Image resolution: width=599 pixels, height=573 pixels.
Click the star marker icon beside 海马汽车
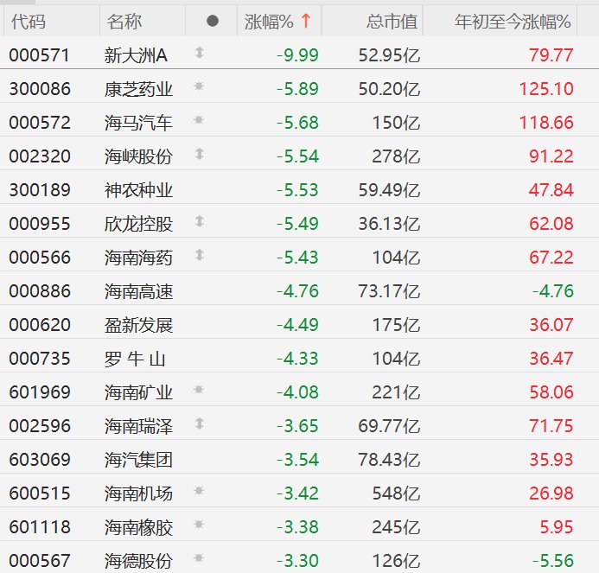(x=199, y=122)
